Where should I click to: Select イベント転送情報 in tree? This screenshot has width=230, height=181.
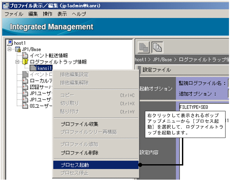49,55
